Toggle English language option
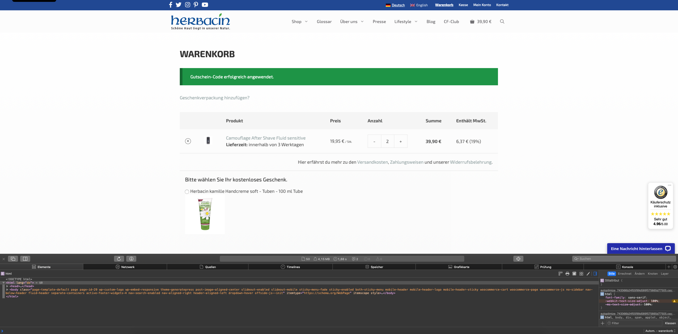This screenshot has height=334, width=678. click(422, 5)
